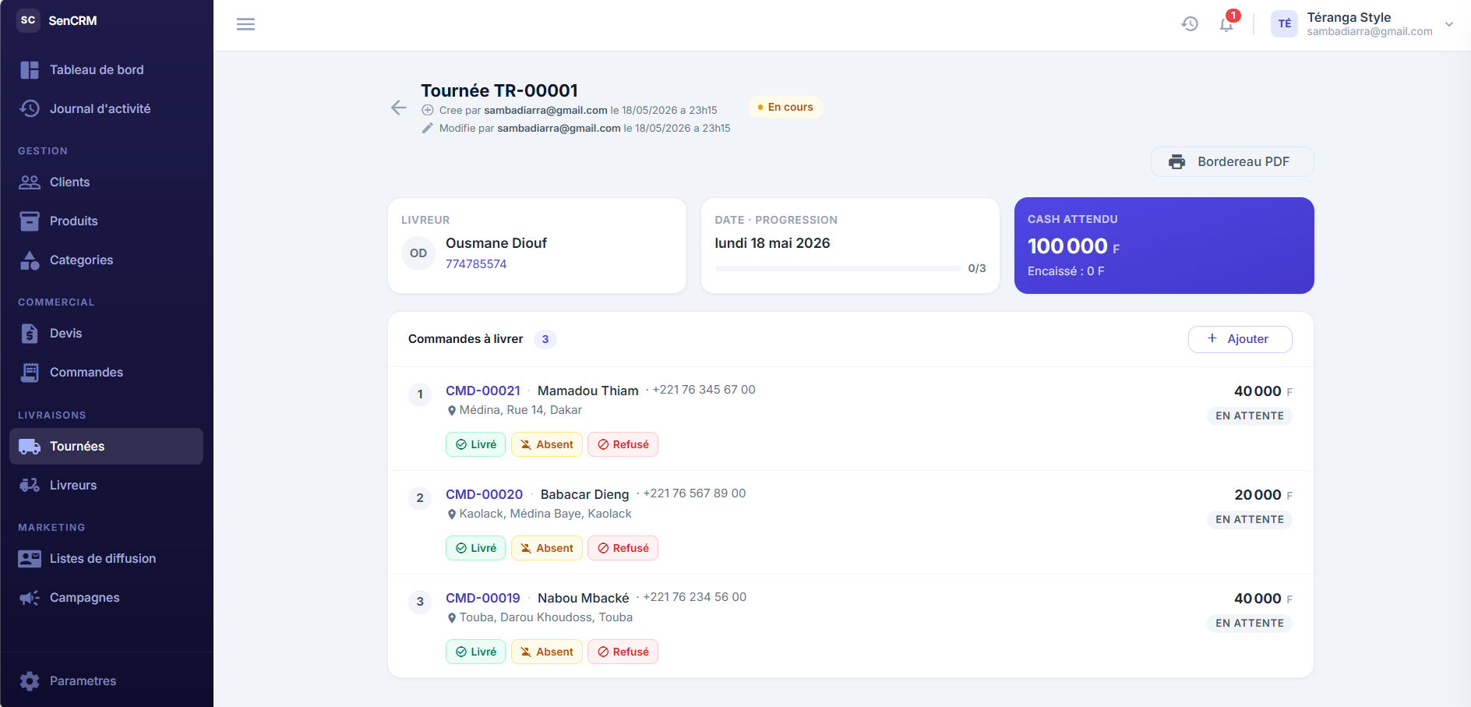This screenshot has height=707, width=1471.
Task: Click livreur name Ousmane Diouf
Action: point(496,243)
